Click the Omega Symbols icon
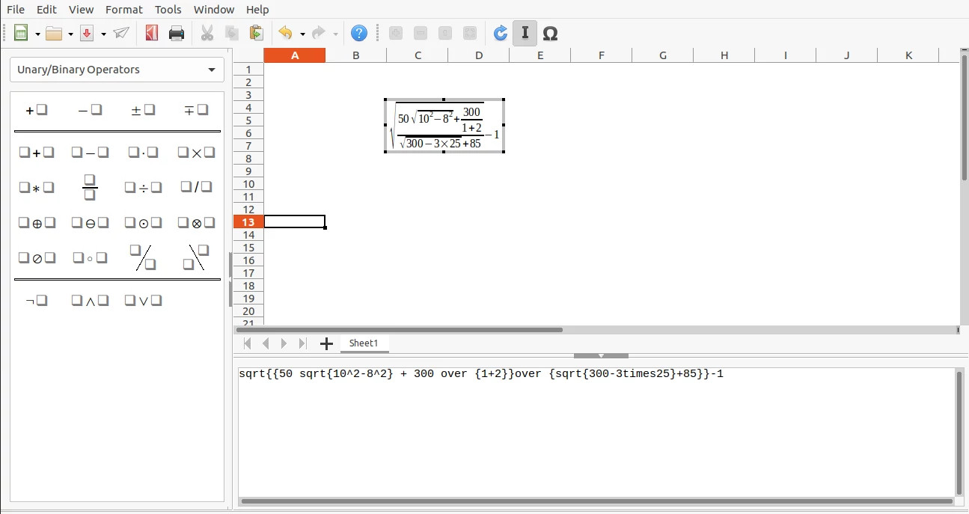969x514 pixels. tap(550, 33)
